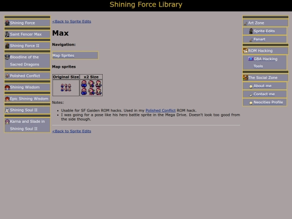Click the Shining Soul II character icon
292x219 pixels.
[7, 110]
